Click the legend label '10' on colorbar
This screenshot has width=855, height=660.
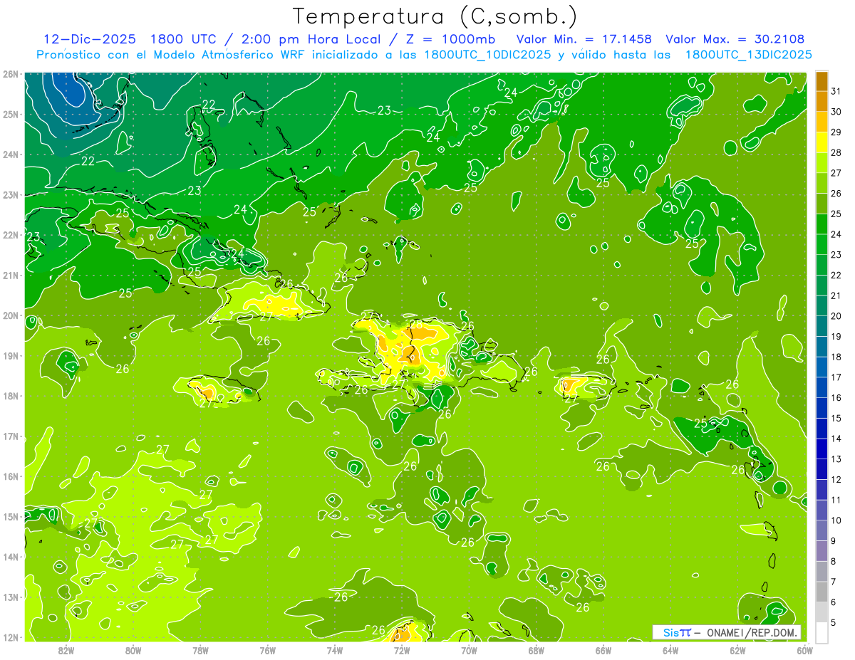pos(836,520)
